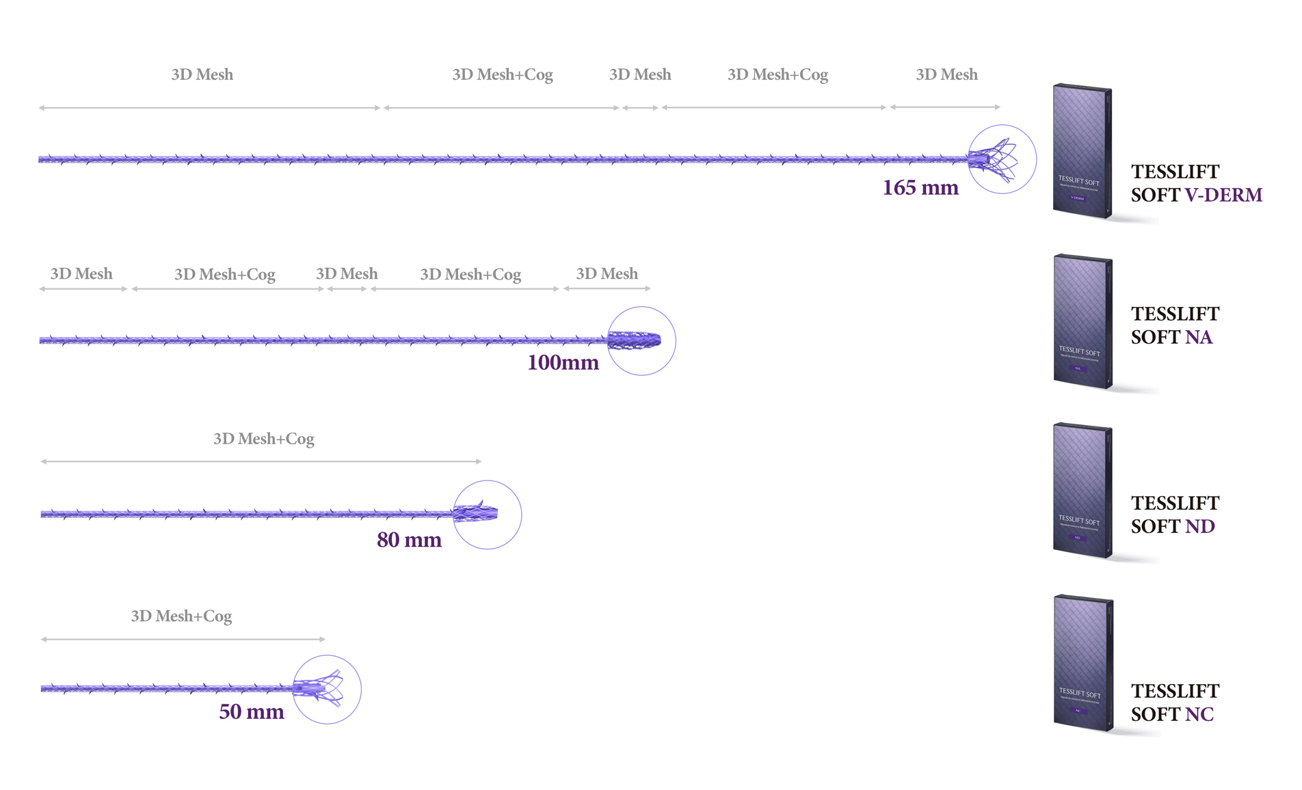Click the circled tip of 100mm thread
The height and width of the screenshot is (790, 1302).
point(641,340)
